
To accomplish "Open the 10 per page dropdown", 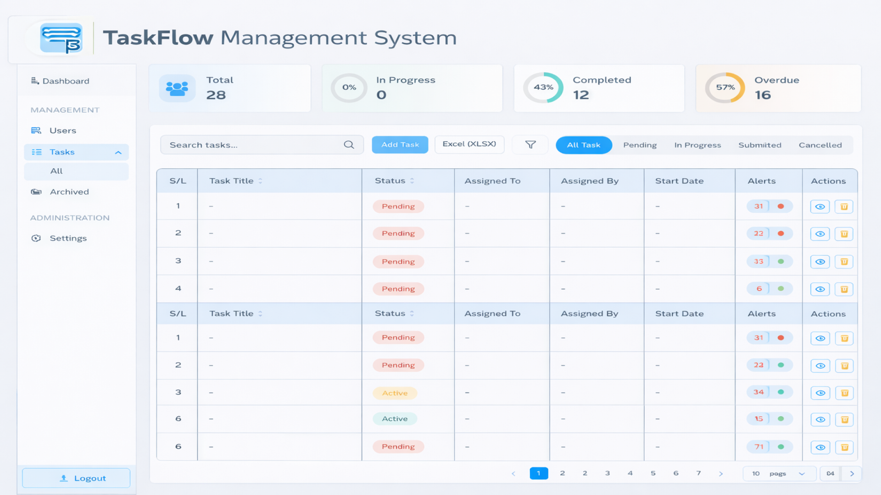I will coord(779,474).
